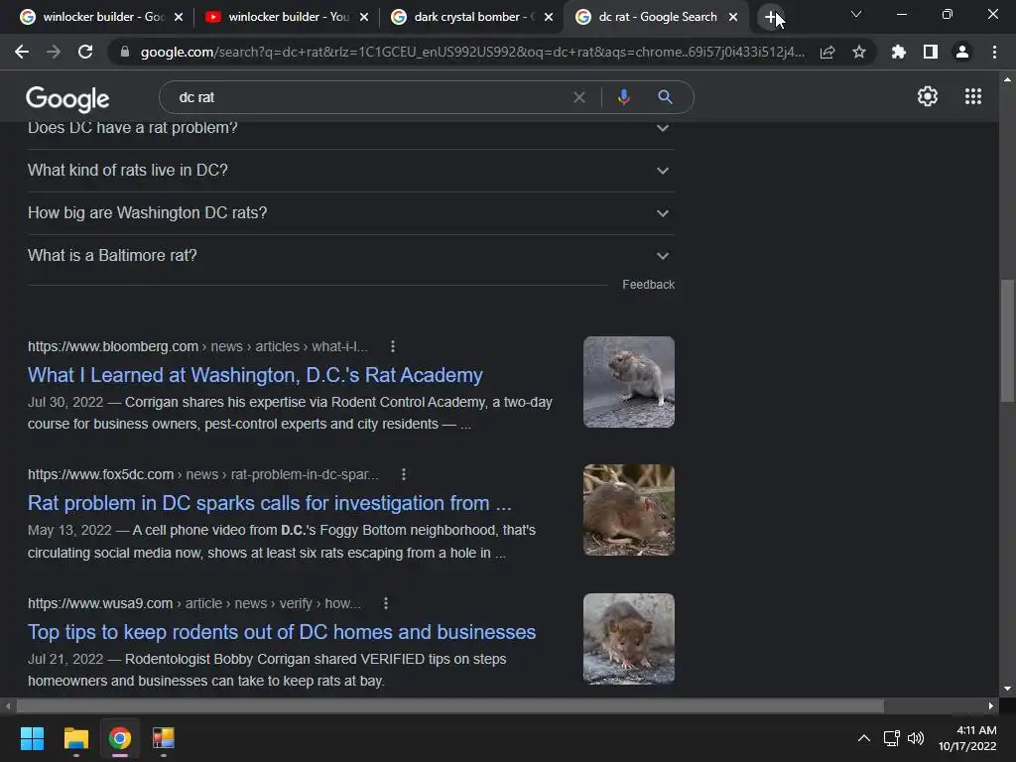Open File Explorer from the taskbar

pyautogui.click(x=75, y=738)
